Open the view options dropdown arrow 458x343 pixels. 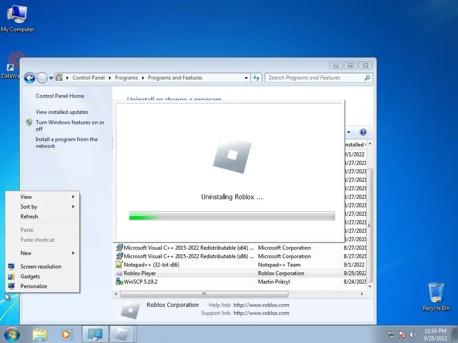pos(348,132)
